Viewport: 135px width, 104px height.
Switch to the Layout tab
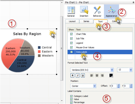pyautogui.click(x=72, y=21)
